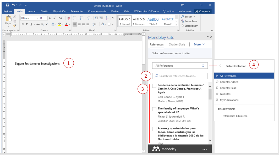279x155 pixels.
Task: Collapse the ribbon with the arrow
Action: (x=212, y=30)
